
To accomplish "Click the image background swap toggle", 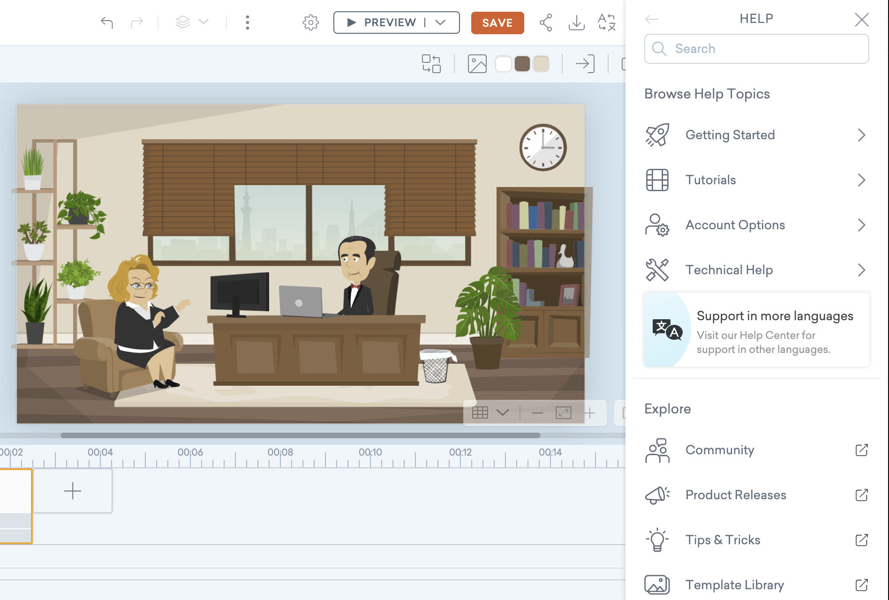I will click(477, 64).
